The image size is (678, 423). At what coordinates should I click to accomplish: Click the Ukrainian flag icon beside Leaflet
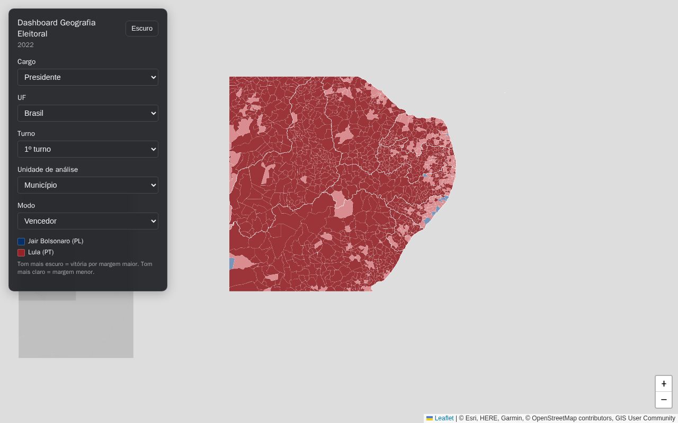click(430, 418)
